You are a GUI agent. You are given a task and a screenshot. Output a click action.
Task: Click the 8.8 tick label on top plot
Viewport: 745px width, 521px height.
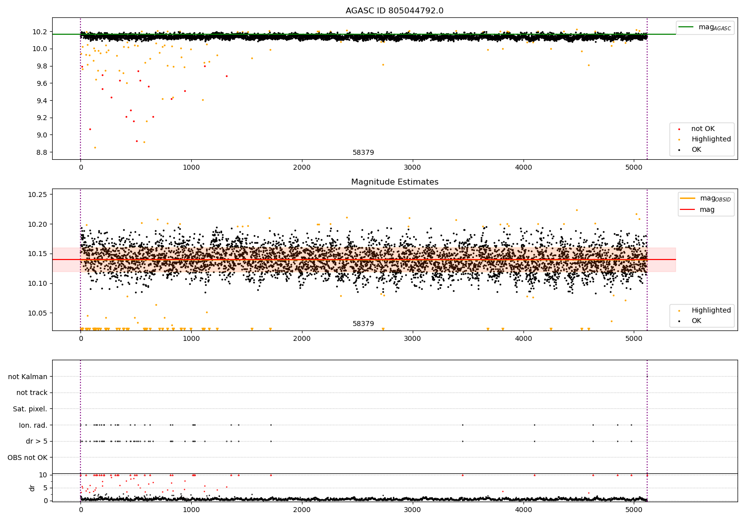(x=41, y=152)
